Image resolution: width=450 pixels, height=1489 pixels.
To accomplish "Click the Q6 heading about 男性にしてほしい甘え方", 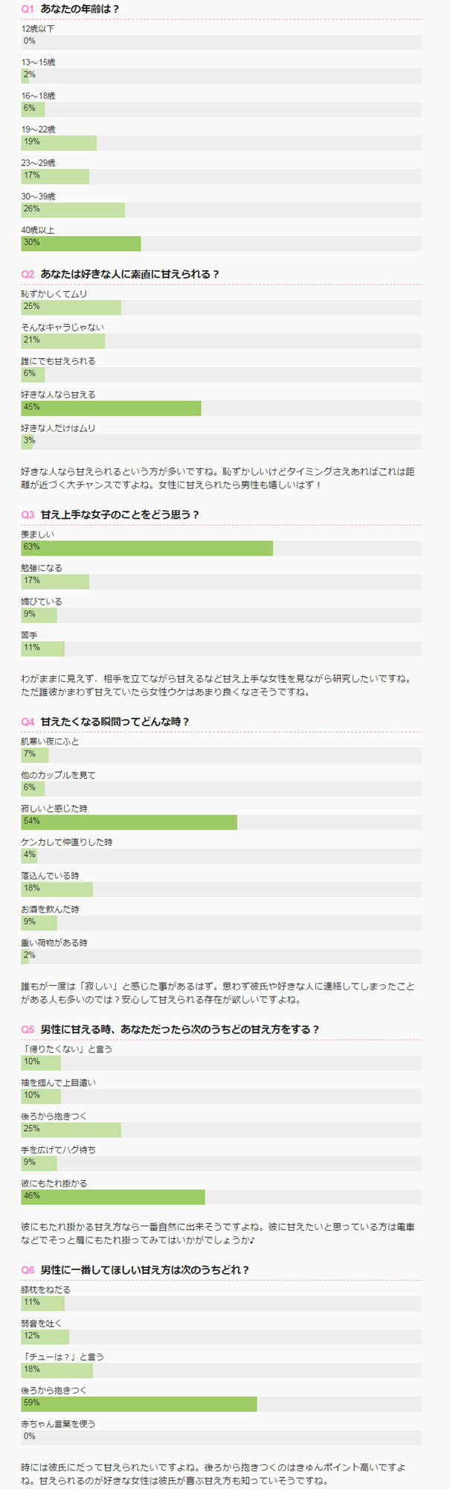I will (x=145, y=1269).
